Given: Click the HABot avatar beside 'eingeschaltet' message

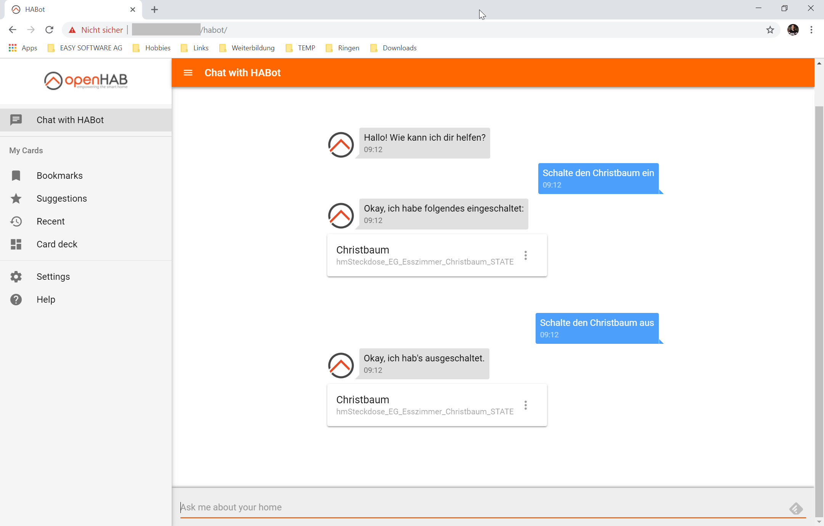Looking at the screenshot, I should pos(341,216).
